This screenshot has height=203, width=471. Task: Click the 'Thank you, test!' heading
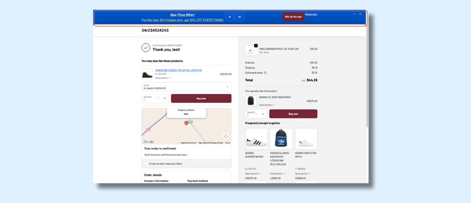click(x=166, y=49)
